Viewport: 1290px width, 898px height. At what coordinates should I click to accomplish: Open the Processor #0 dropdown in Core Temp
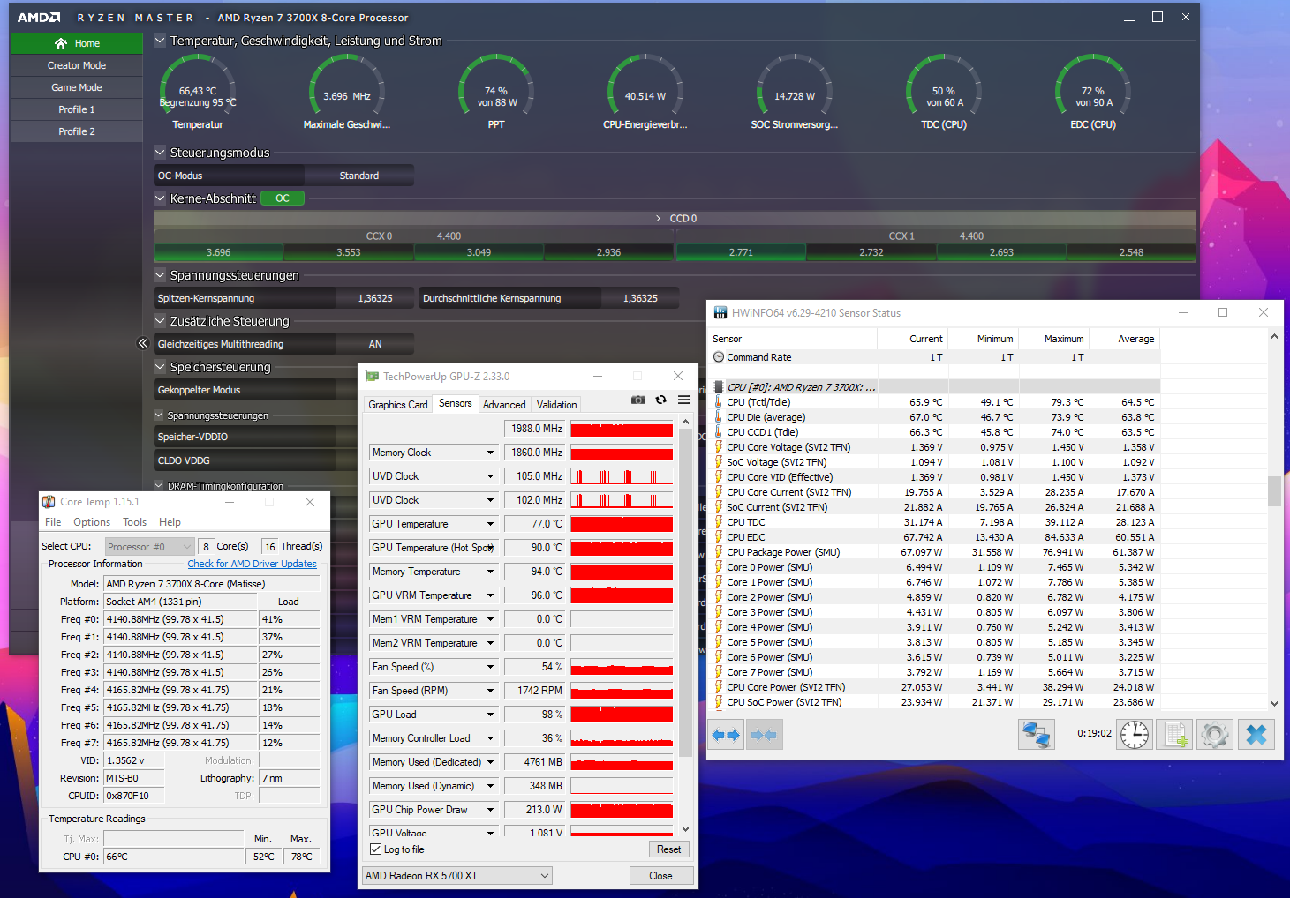[x=149, y=547]
